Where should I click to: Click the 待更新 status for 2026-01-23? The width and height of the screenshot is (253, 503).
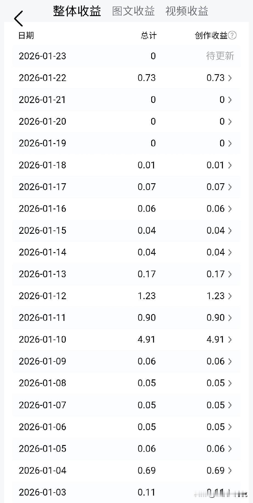coord(220,56)
